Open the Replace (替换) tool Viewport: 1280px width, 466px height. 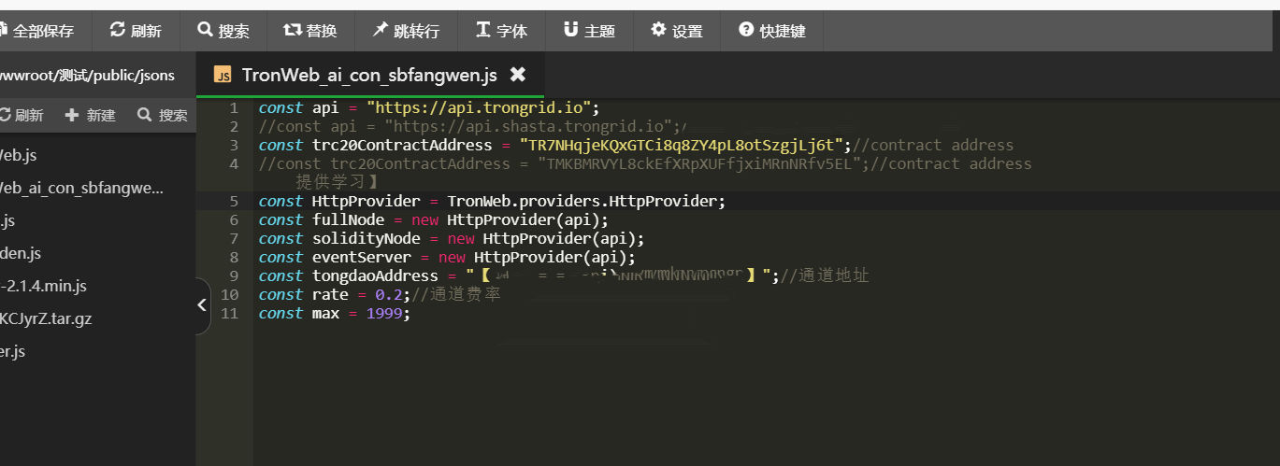pos(309,31)
